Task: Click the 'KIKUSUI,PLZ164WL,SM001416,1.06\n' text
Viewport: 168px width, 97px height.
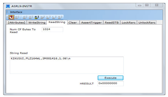Action: [x=40, y=59]
